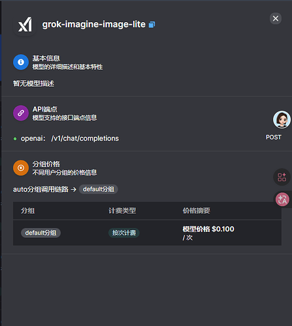The width and height of the screenshot is (292, 326).
Task: Click the 价格摘要 column header
Action: [196, 211]
